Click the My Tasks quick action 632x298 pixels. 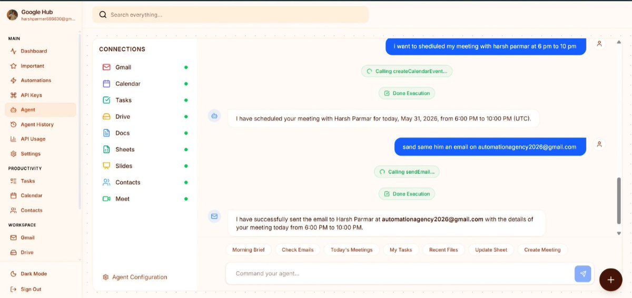[401, 250]
